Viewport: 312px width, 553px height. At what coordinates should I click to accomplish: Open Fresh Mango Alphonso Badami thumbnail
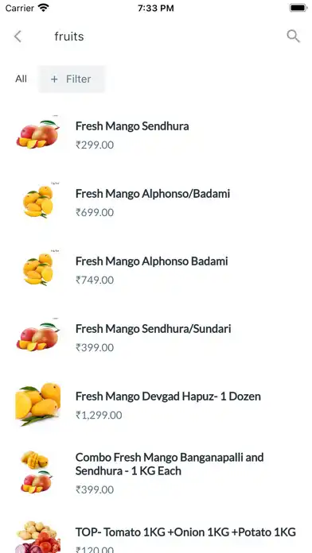(x=38, y=269)
